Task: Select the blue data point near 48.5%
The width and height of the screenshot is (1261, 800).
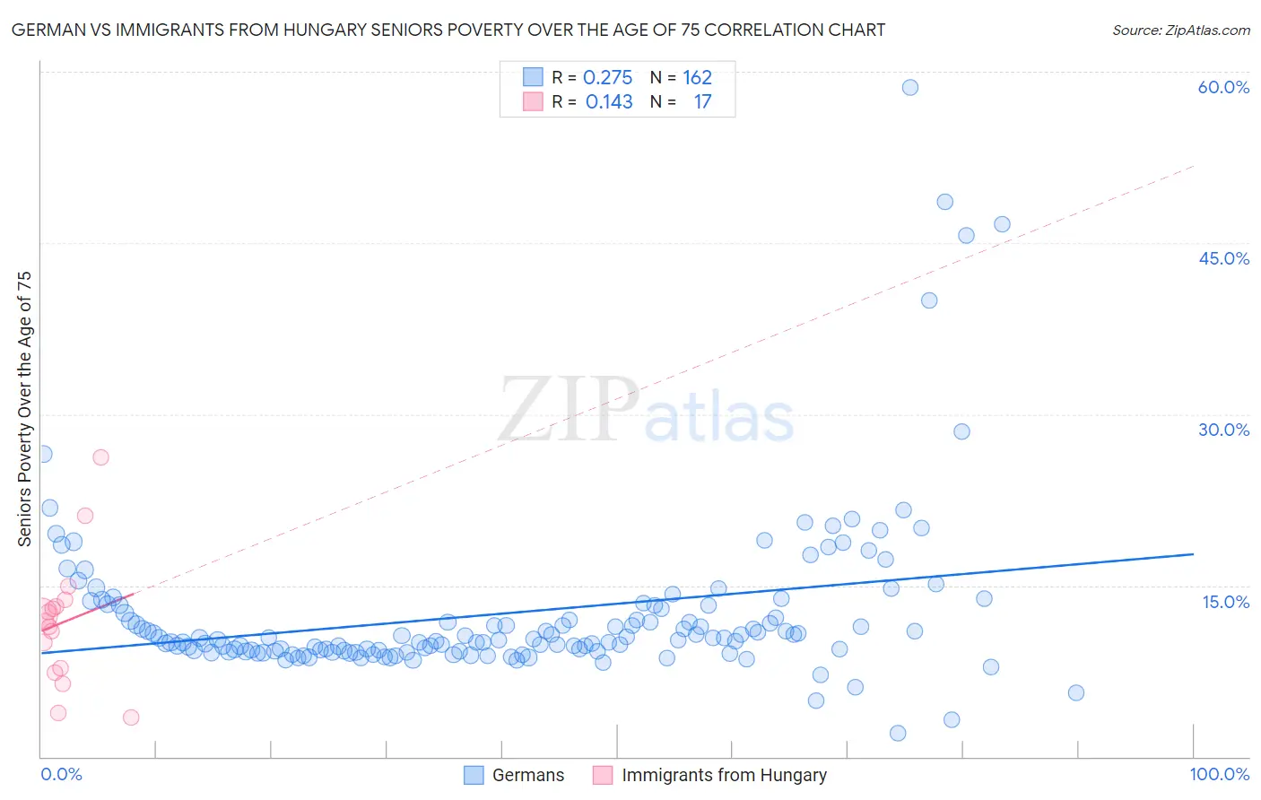Action: pos(944,202)
